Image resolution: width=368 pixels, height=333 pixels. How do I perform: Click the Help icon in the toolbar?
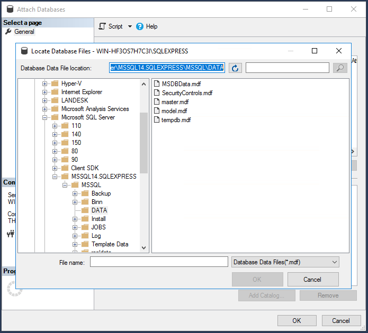coord(140,26)
